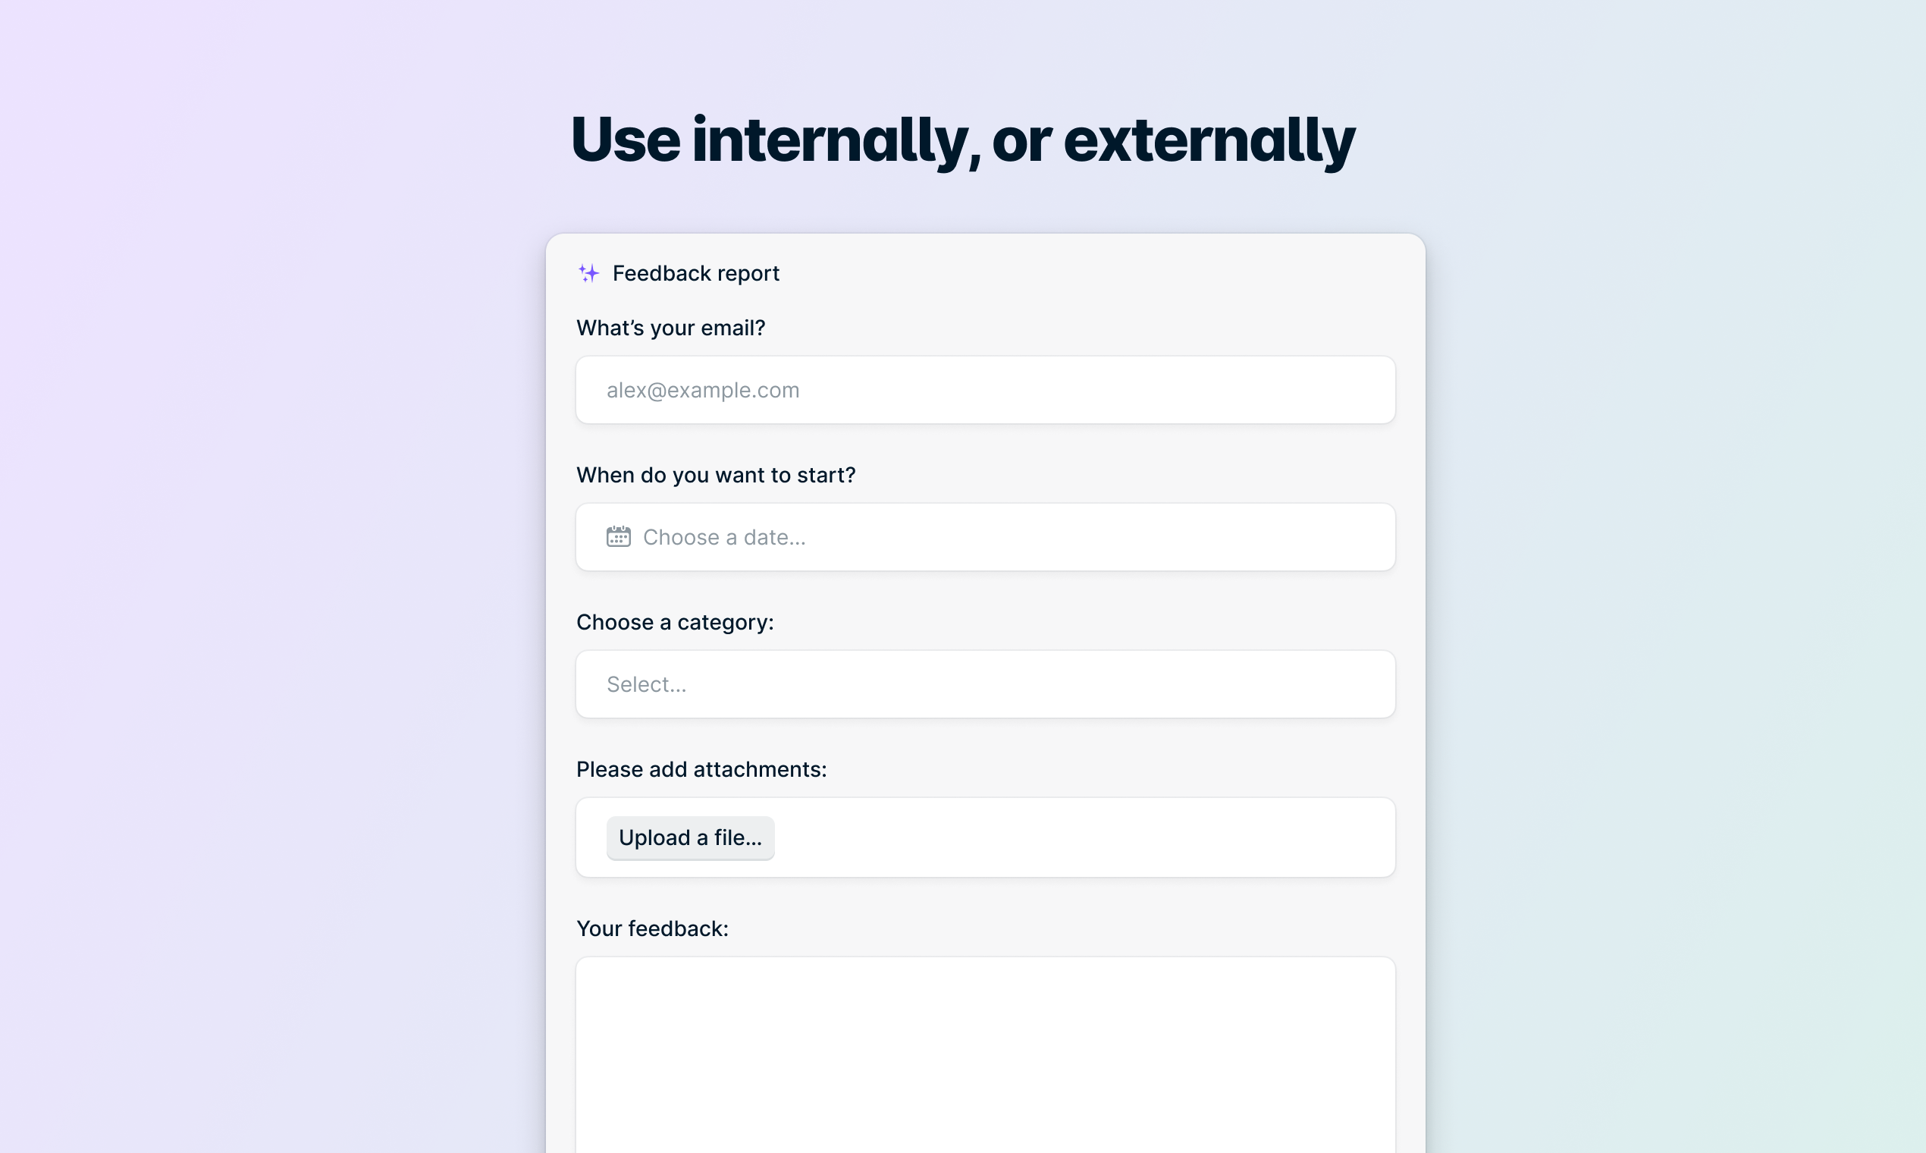Viewport: 1926px width, 1153px height.
Task: Click the alex@example.com placeholder text
Action: tap(703, 390)
